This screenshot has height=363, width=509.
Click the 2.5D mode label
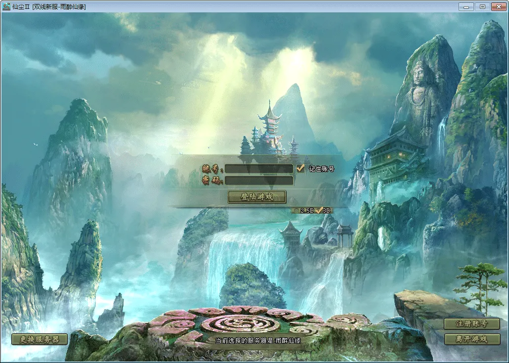[x=307, y=211]
